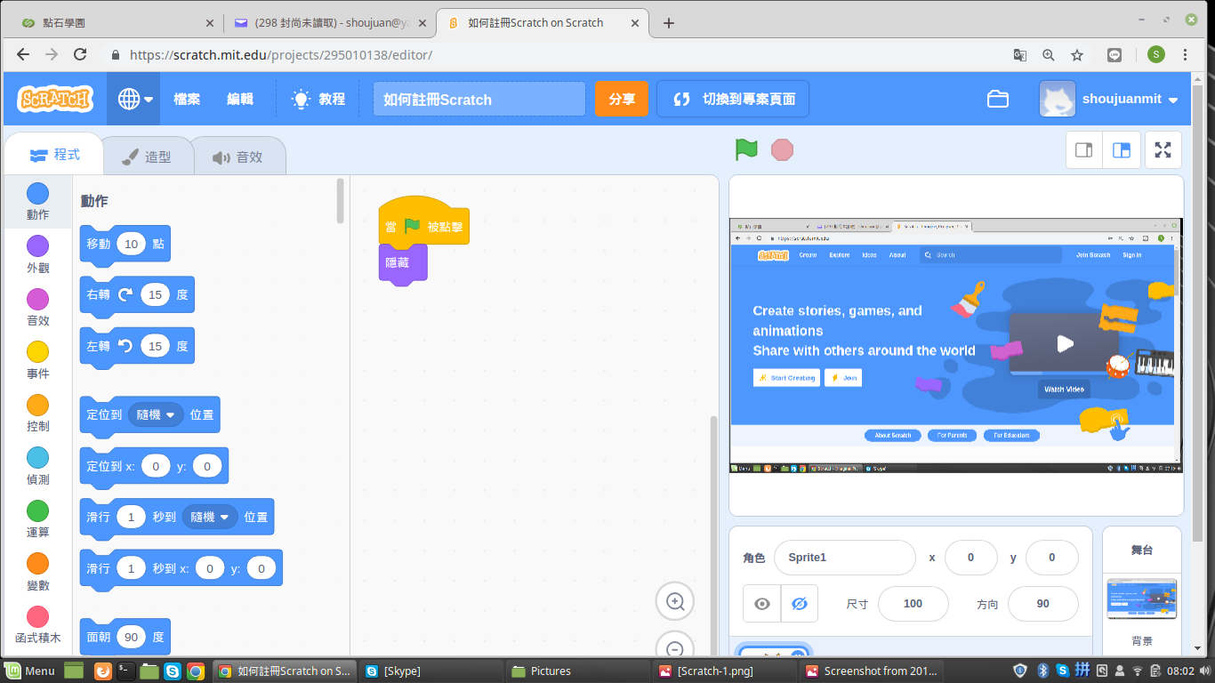The width and height of the screenshot is (1215, 683).
Task: Open 隨機 dropdown in 定位到 block
Action: [x=157, y=414]
